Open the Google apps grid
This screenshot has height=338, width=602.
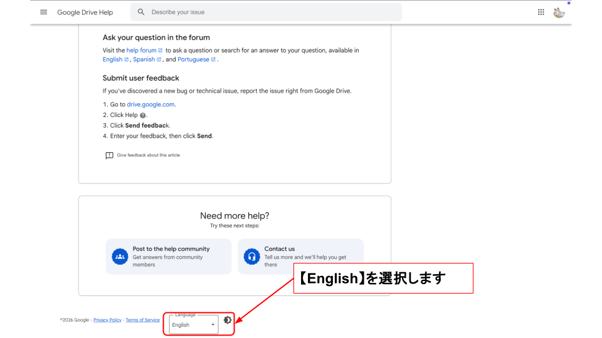[x=541, y=12]
